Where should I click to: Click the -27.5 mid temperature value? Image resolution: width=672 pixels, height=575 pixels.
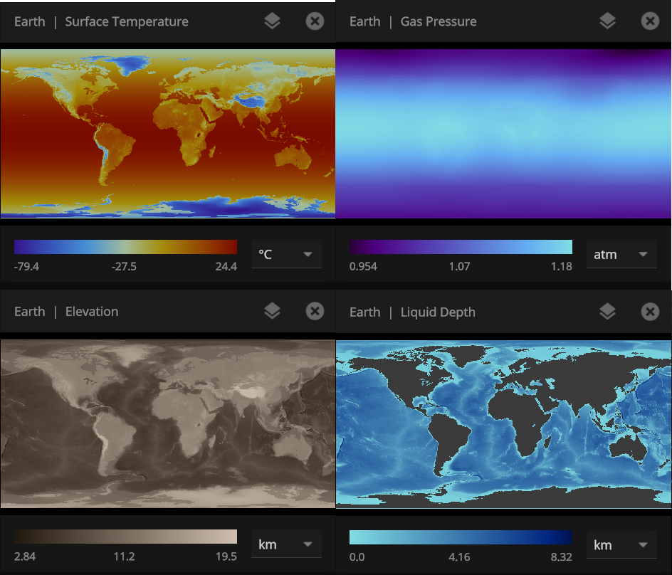click(x=125, y=266)
